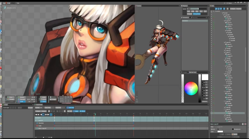This screenshot has width=249, height=139.
Task: Play animation in reverse
Action: (41, 115)
